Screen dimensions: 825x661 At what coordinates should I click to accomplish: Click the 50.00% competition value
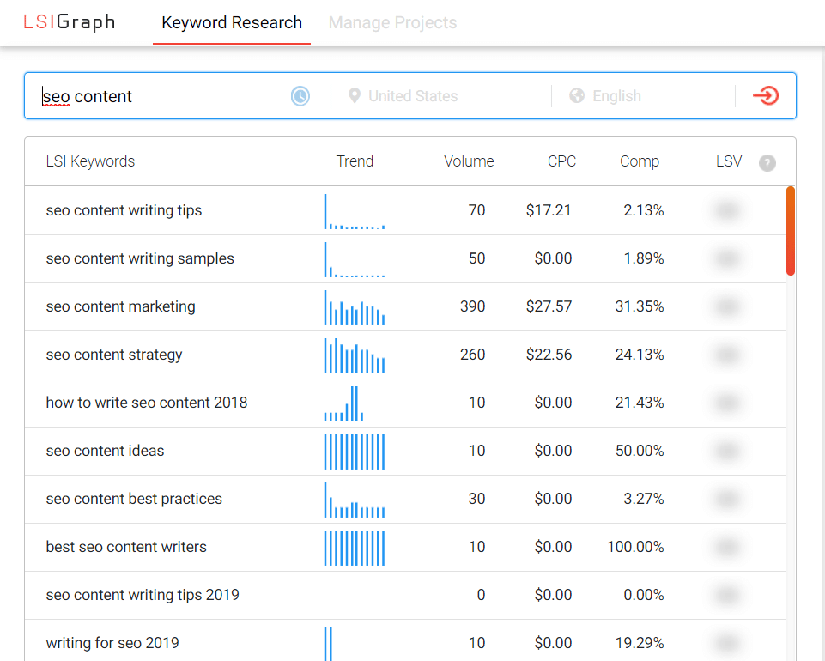click(640, 451)
